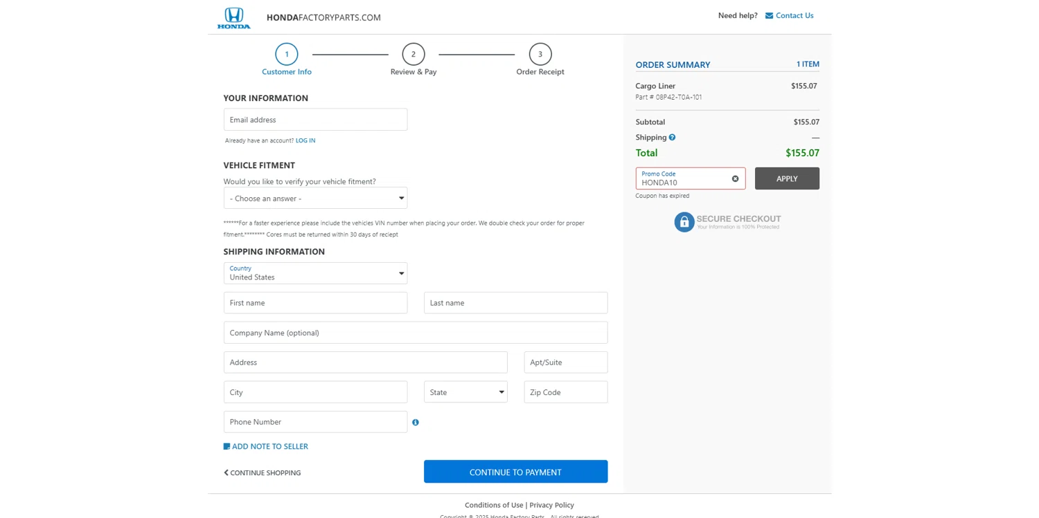Click the Contact Us link
Screen dimensions: 1039x518
click(x=794, y=15)
